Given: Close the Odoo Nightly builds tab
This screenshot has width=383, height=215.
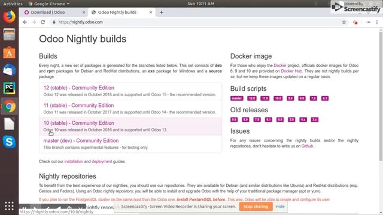Looking at the screenshot, I should 151,13.
